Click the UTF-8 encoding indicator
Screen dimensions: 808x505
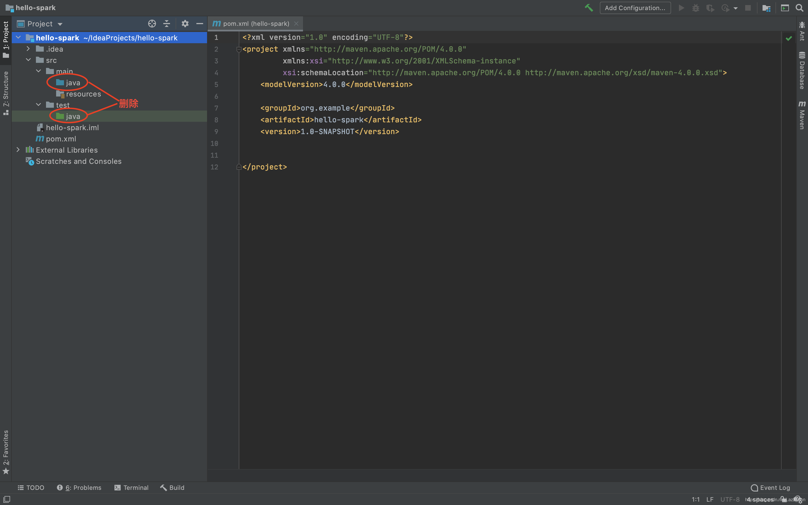730,499
